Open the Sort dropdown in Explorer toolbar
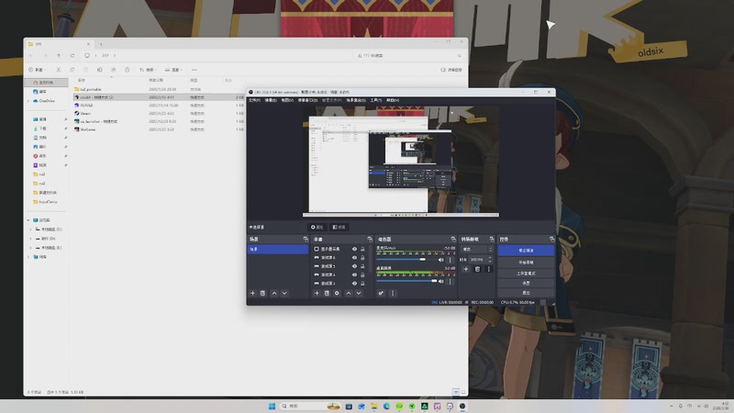This screenshot has width=734, height=413. (148, 70)
